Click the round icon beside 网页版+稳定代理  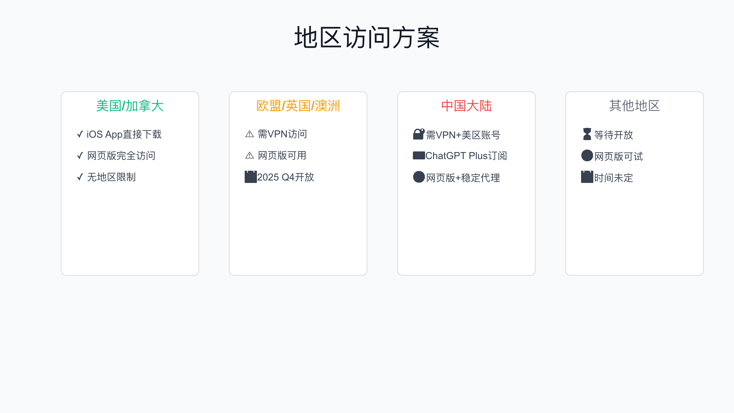[419, 177]
